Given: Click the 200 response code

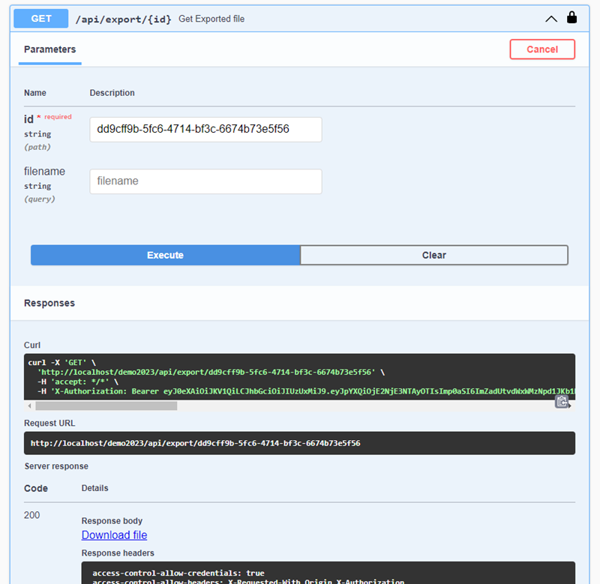Looking at the screenshot, I should [32, 515].
